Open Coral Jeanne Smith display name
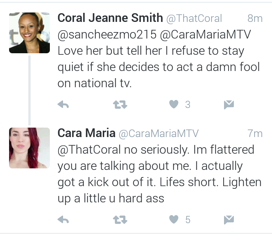 [x=110, y=18]
